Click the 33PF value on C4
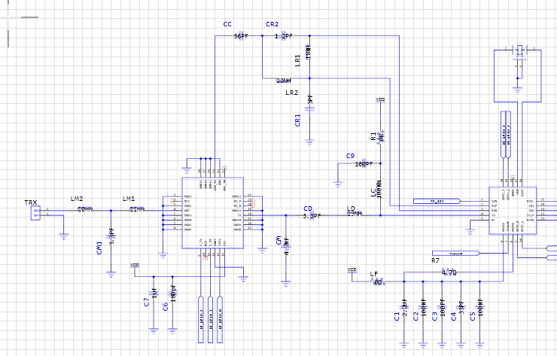This screenshot has height=356, width=557. 462,308
